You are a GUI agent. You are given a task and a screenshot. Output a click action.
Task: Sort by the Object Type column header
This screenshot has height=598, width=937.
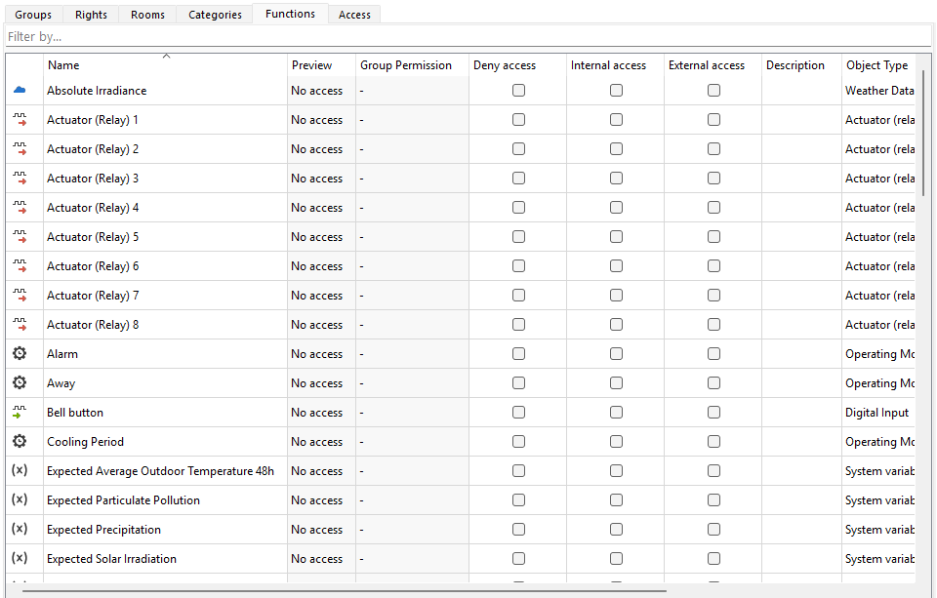[x=876, y=65]
